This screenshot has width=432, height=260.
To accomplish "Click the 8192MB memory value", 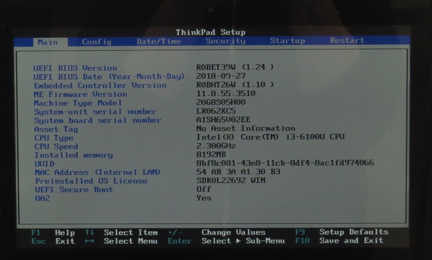I will [211, 154].
